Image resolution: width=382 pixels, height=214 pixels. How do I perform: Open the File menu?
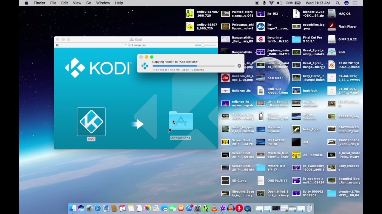pyautogui.click(x=53, y=3)
